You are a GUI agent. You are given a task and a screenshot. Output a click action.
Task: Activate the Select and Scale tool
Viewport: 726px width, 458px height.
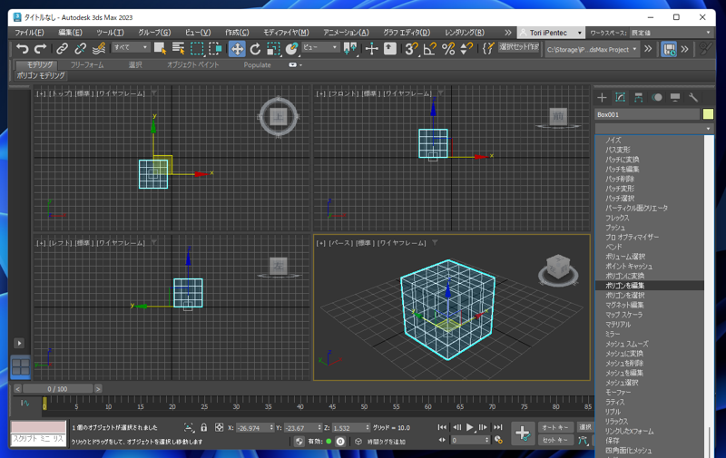tap(273, 49)
